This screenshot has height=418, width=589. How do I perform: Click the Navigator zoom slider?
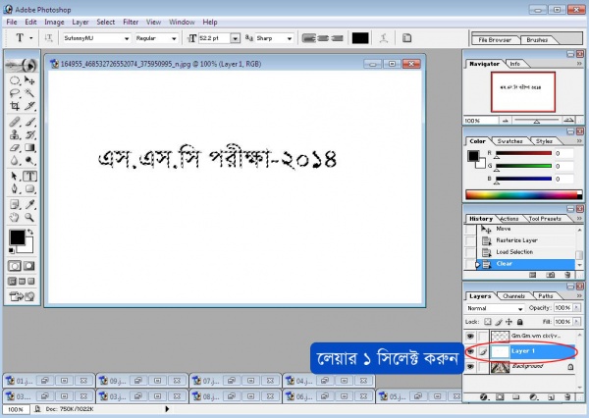coord(536,121)
